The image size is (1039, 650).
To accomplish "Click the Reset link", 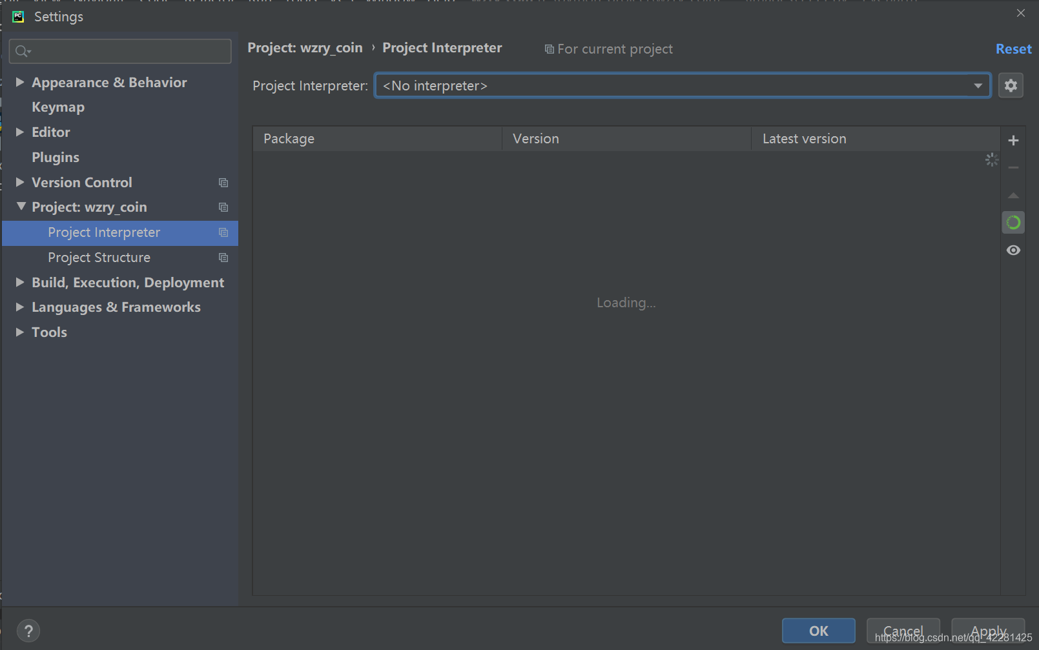I will pyautogui.click(x=1013, y=49).
